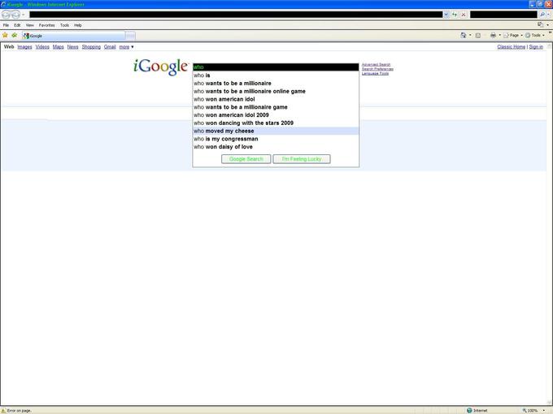Select the iGoogle browser tab
Screen dimensions: 553x414
[x=73, y=36]
